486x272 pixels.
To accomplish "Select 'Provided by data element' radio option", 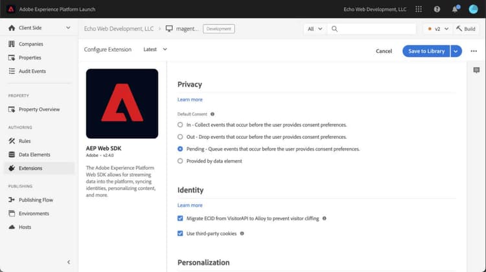I will click(180, 161).
